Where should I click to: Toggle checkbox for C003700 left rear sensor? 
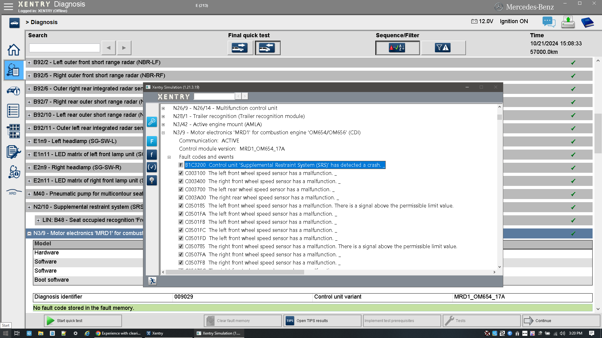(181, 189)
